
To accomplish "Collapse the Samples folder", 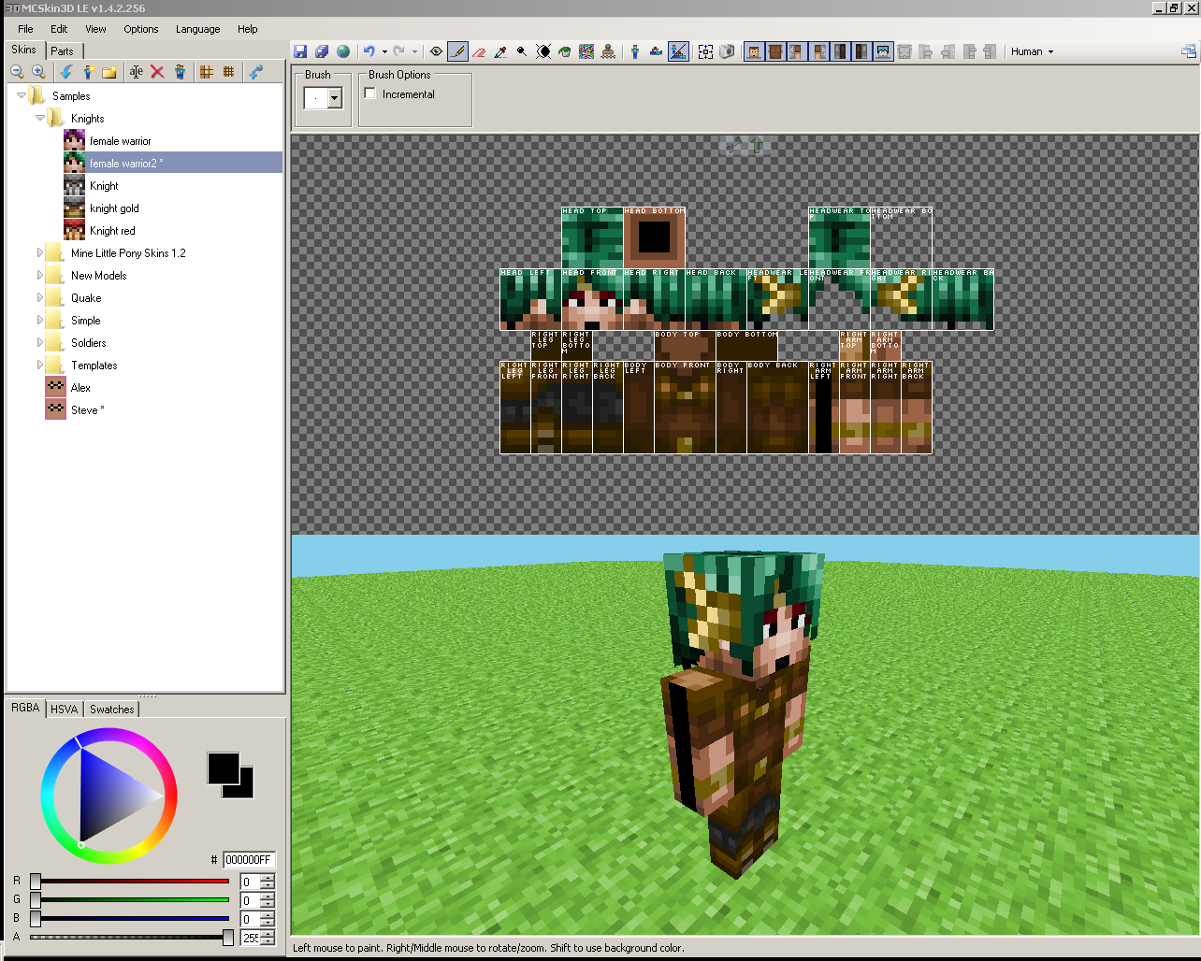I will coord(22,95).
